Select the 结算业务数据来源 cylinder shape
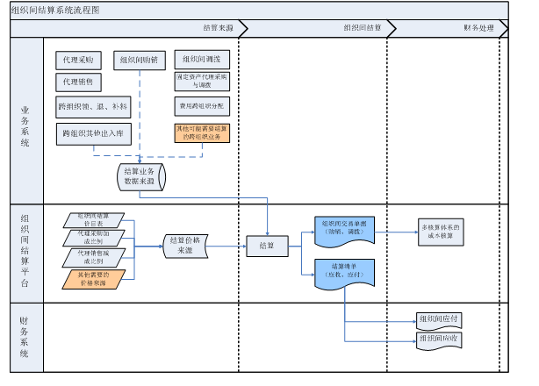 141,177
